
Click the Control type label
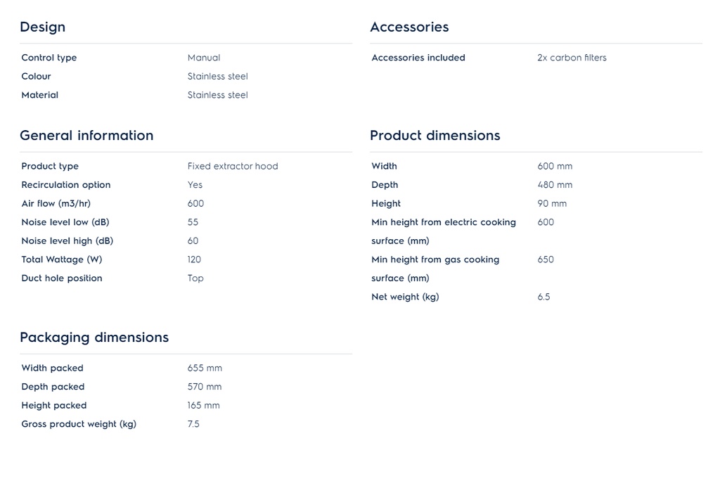pos(49,58)
